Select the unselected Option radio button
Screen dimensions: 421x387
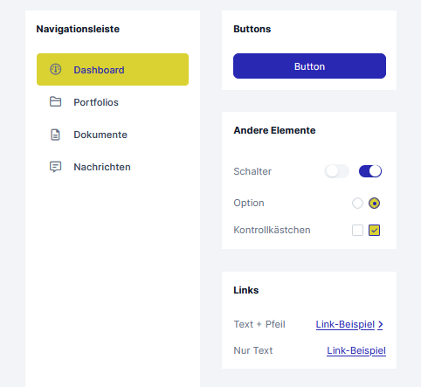click(x=357, y=203)
